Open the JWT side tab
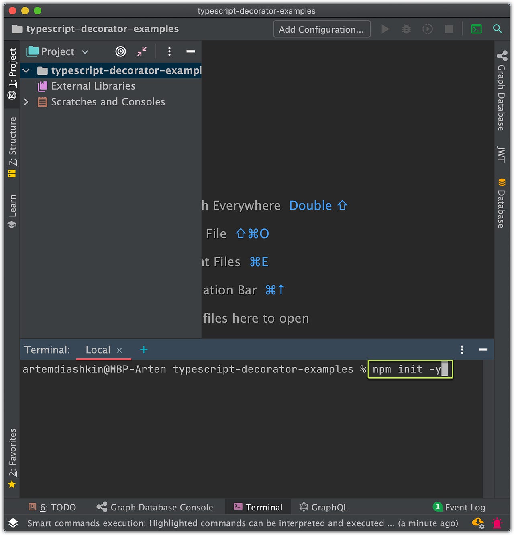 pos(502,154)
